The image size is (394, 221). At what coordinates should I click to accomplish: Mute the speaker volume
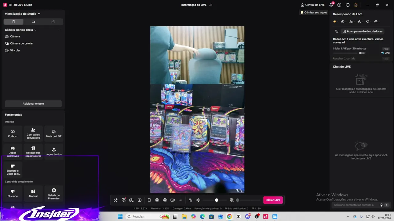pyautogui.click(x=198, y=200)
